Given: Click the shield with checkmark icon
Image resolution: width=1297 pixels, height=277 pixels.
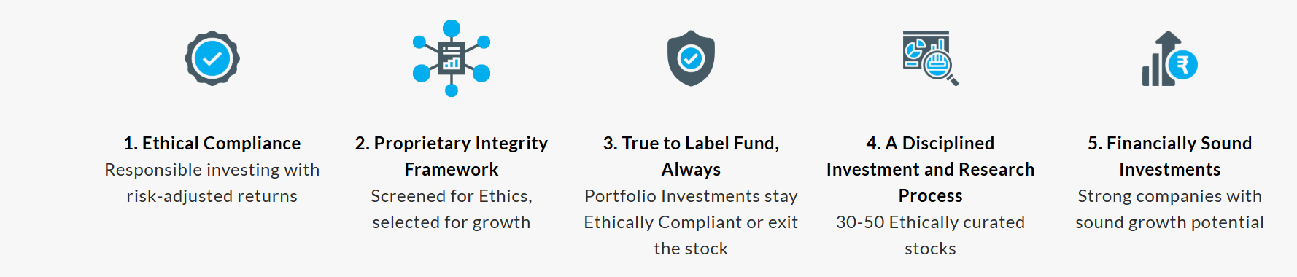Looking at the screenshot, I should point(691,58).
